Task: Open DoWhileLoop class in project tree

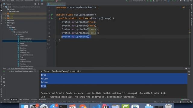Action: 24,52
